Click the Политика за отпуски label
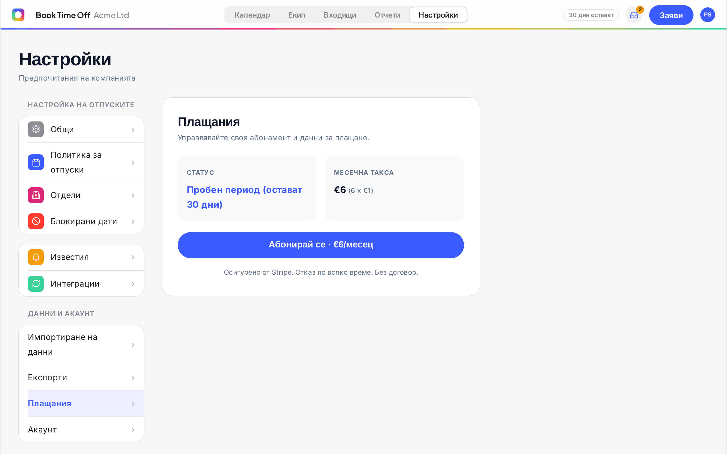 76,162
